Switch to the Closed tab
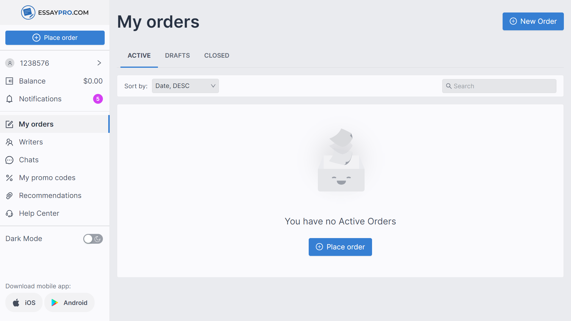The height and width of the screenshot is (321, 571). [217, 56]
